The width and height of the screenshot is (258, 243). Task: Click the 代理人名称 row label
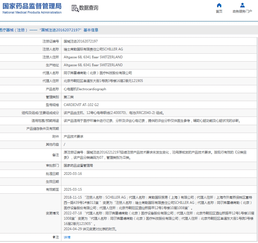[x=51, y=73]
